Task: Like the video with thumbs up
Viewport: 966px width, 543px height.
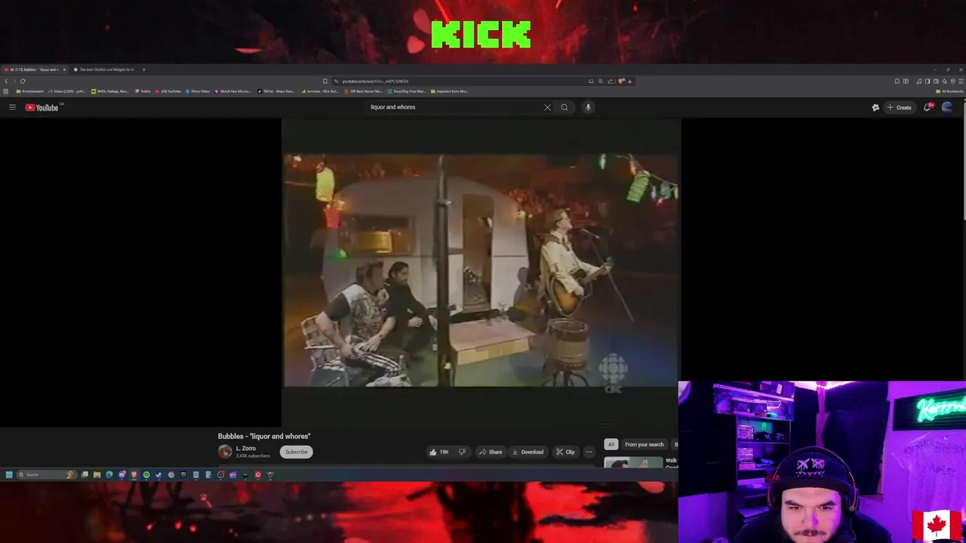Action: tap(438, 452)
